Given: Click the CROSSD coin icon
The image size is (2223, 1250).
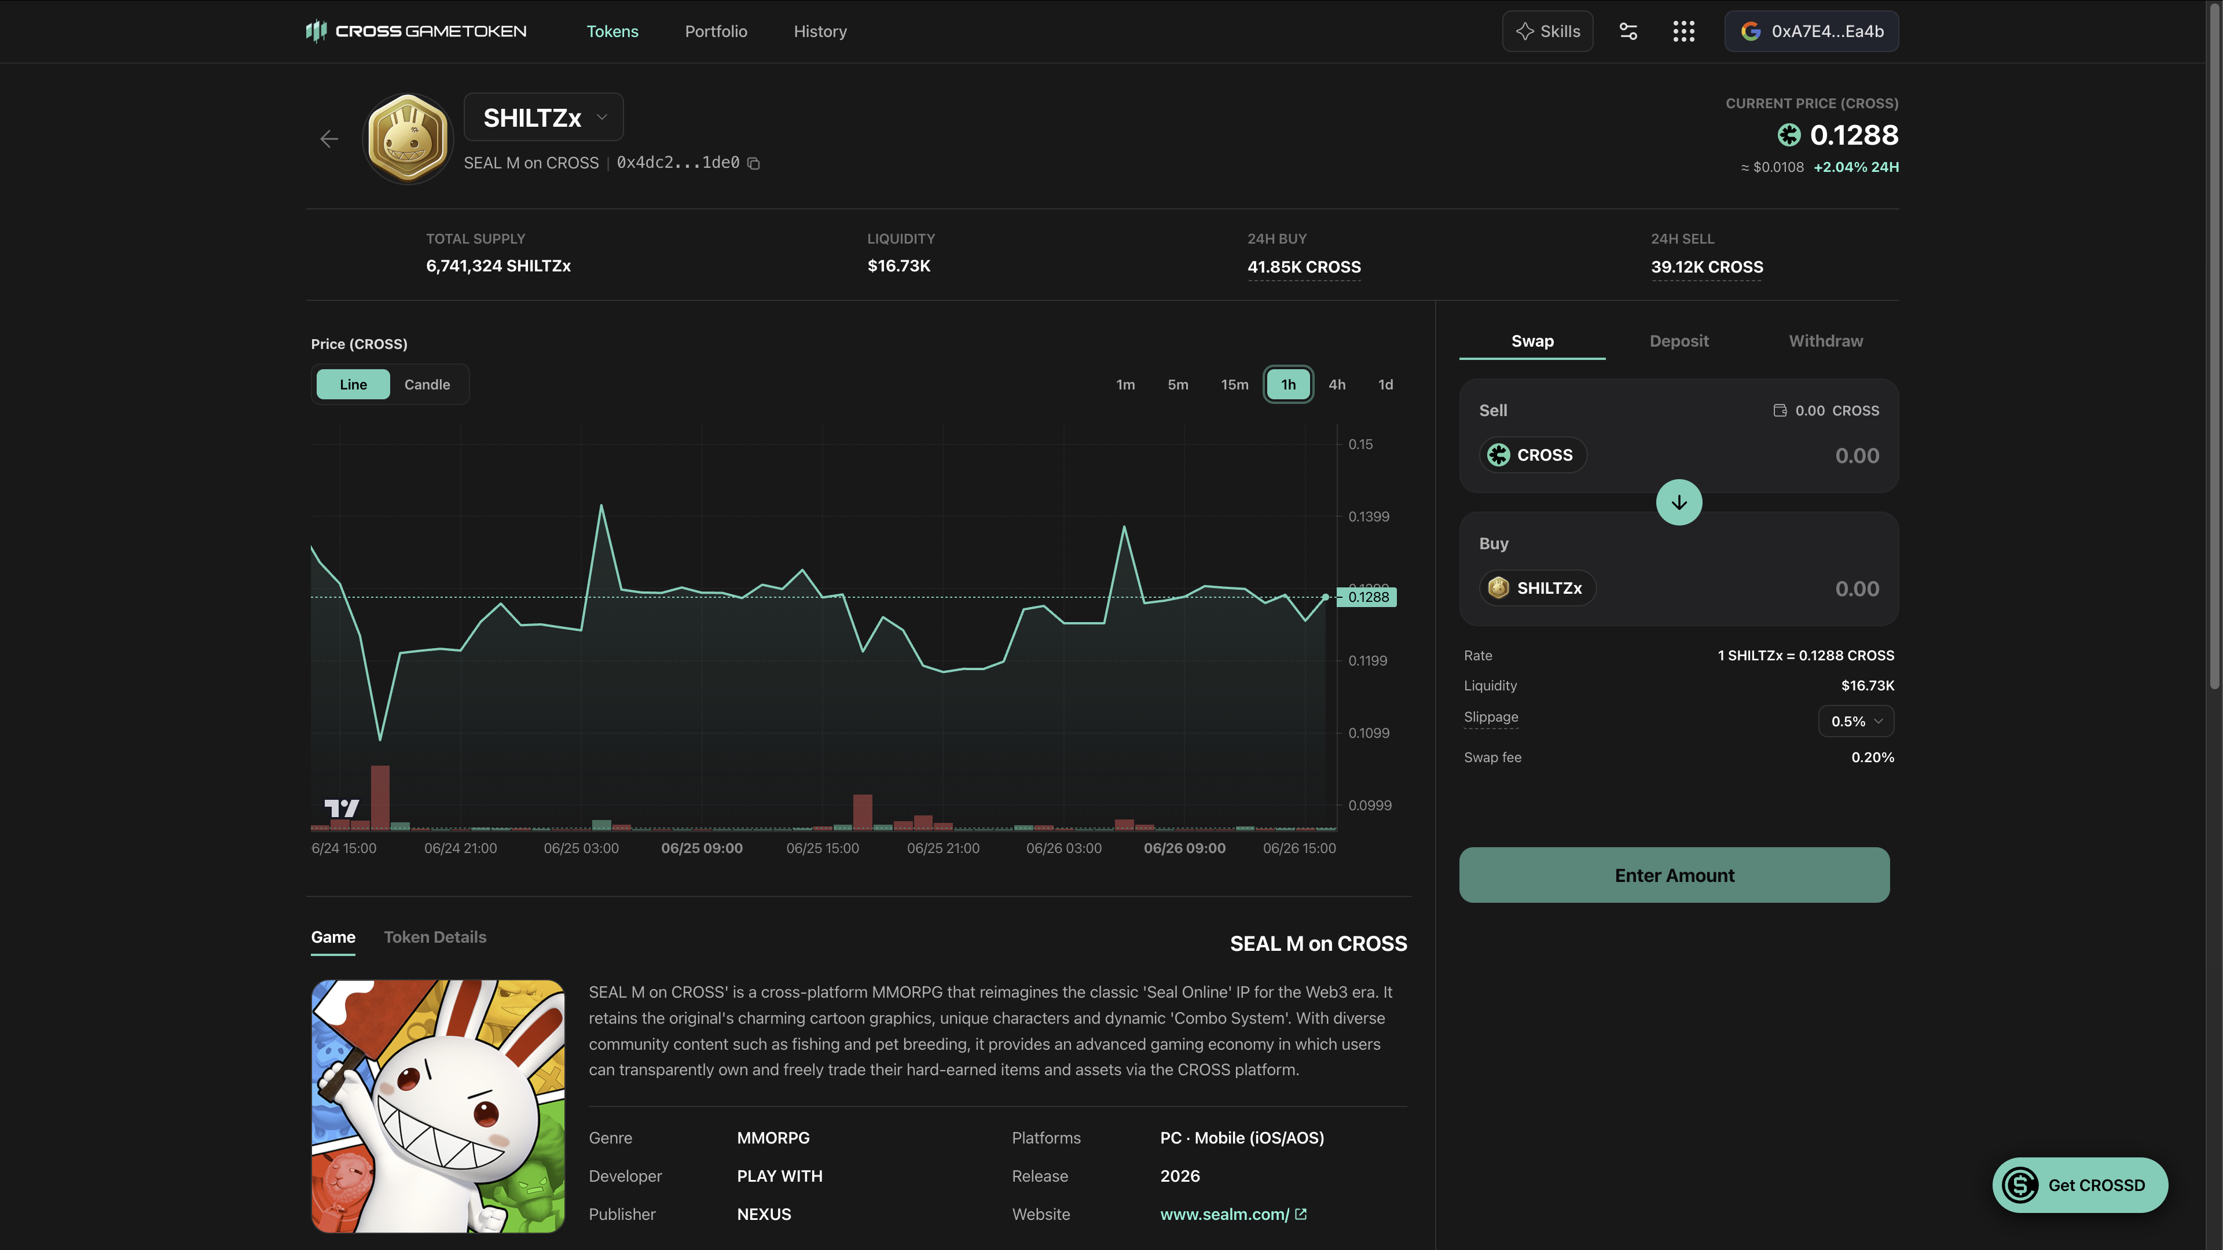Looking at the screenshot, I should (x=2019, y=1185).
